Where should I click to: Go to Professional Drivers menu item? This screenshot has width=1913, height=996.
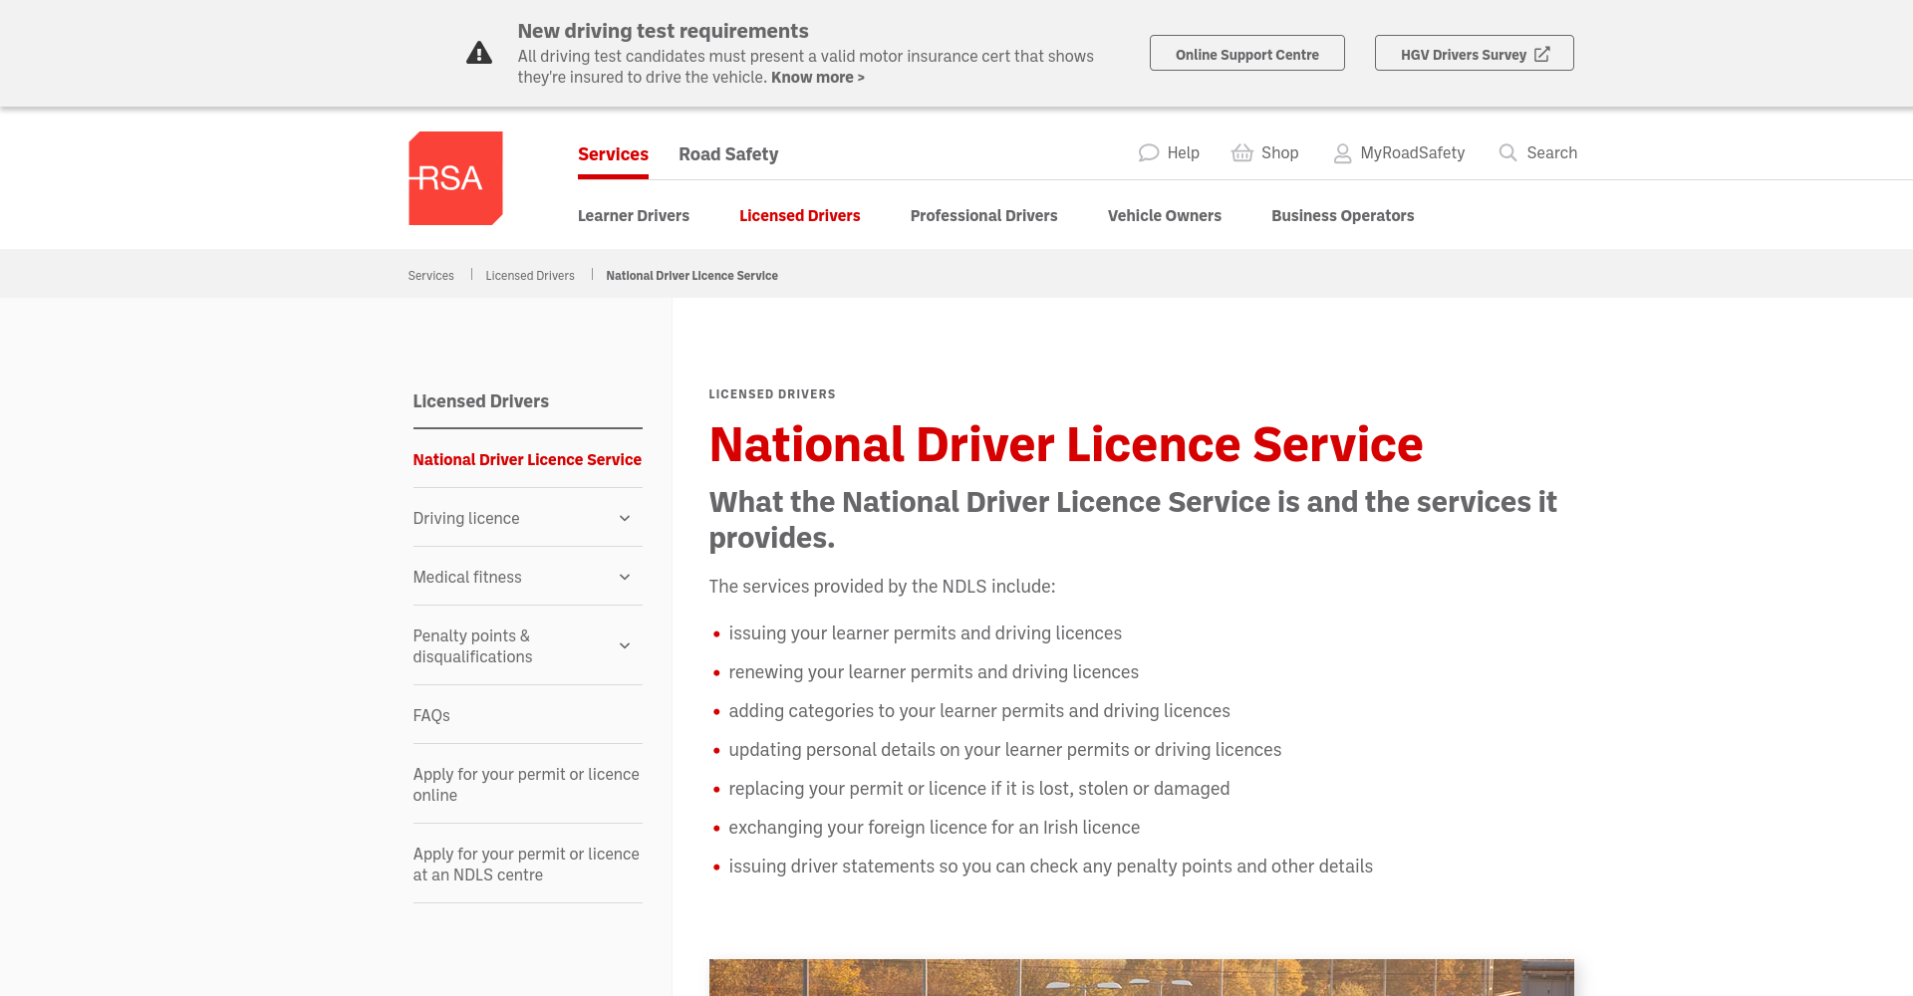tap(984, 215)
